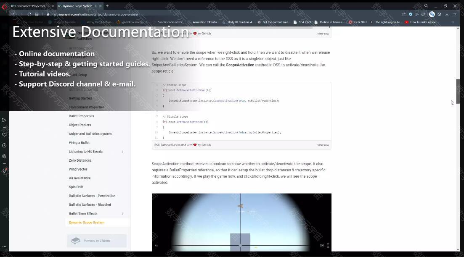This screenshot has width=464, height=257.
Task: Click the scope view screenshot image
Action: point(241,223)
